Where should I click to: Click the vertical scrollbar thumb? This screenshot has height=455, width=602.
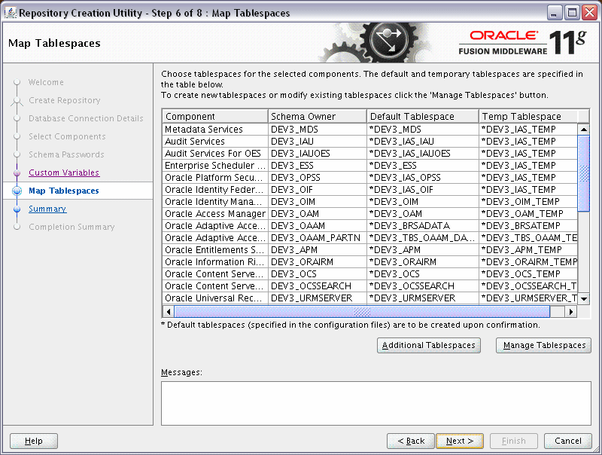[x=584, y=173]
